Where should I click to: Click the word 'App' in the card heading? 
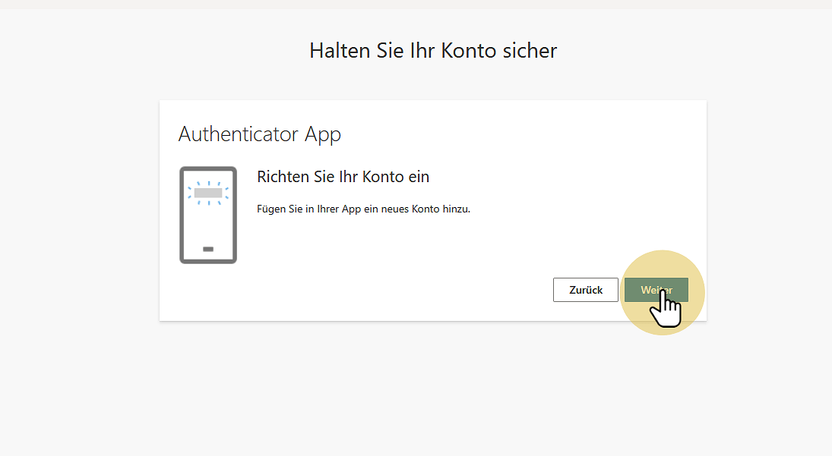pos(323,134)
